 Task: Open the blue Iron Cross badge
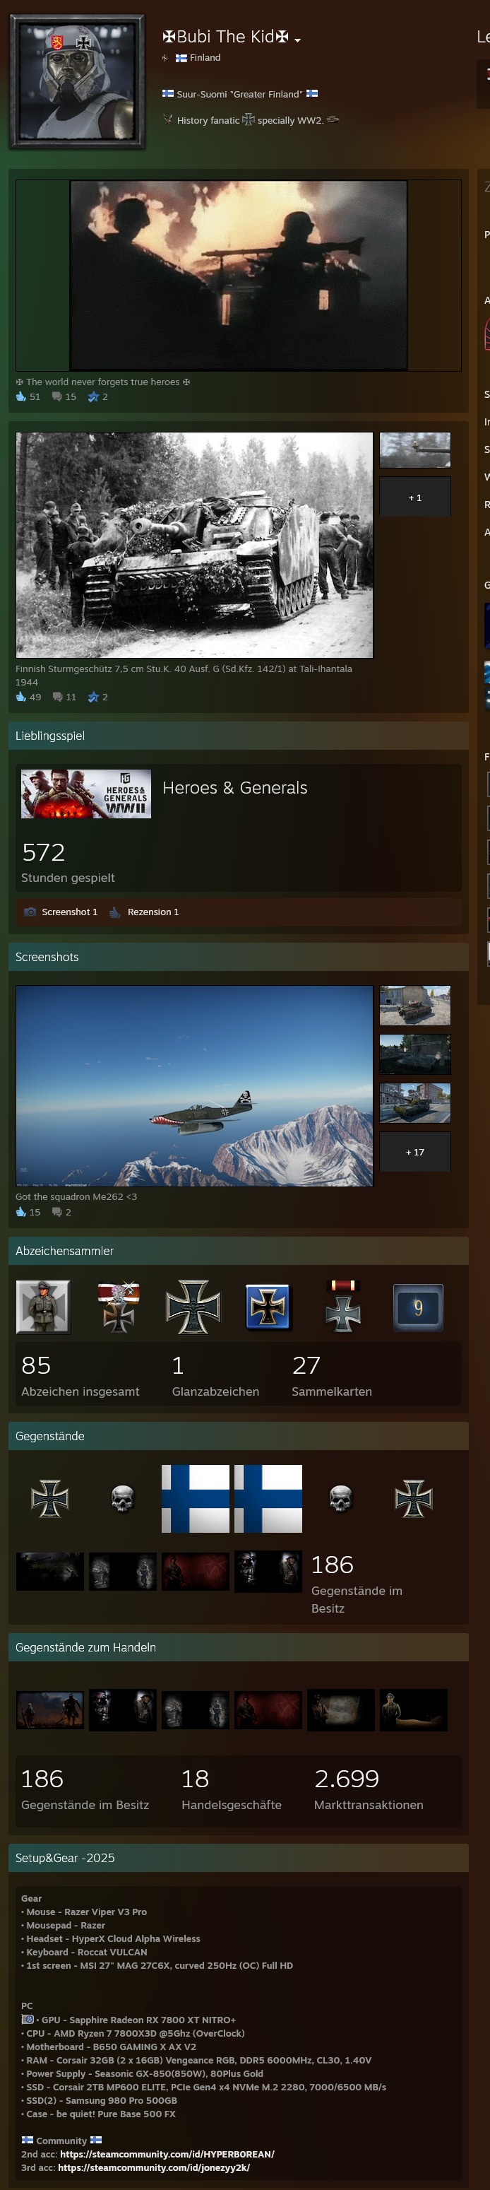pos(268,1307)
